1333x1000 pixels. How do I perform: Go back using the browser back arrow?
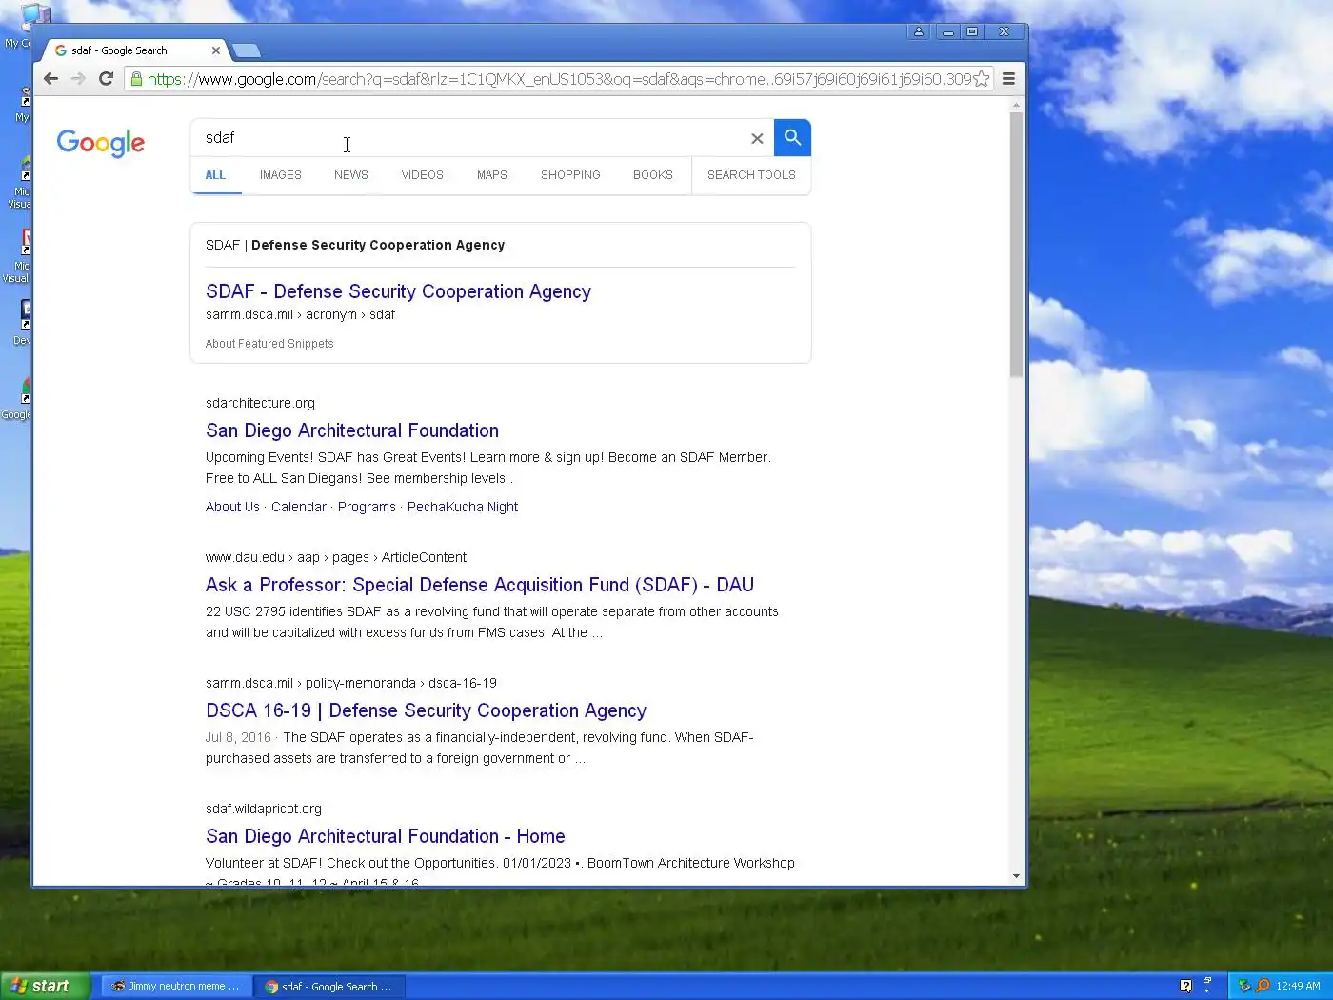point(51,79)
